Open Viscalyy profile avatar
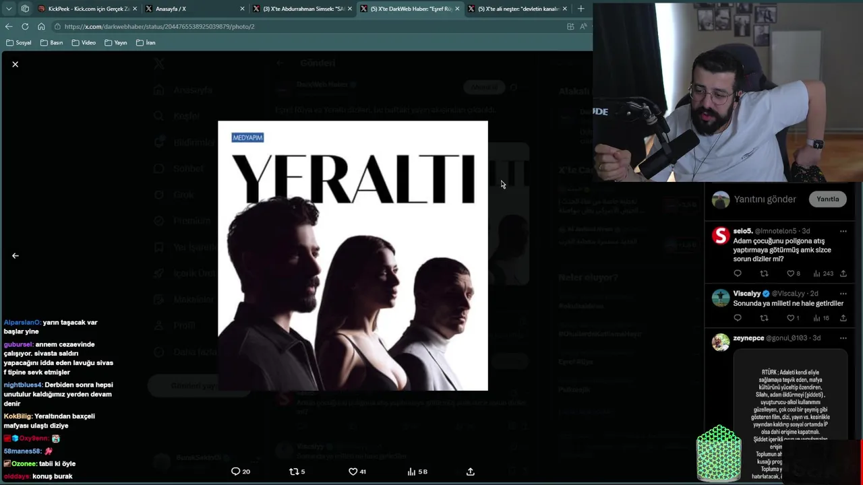This screenshot has height=485, width=863. click(x=721, y=298)
